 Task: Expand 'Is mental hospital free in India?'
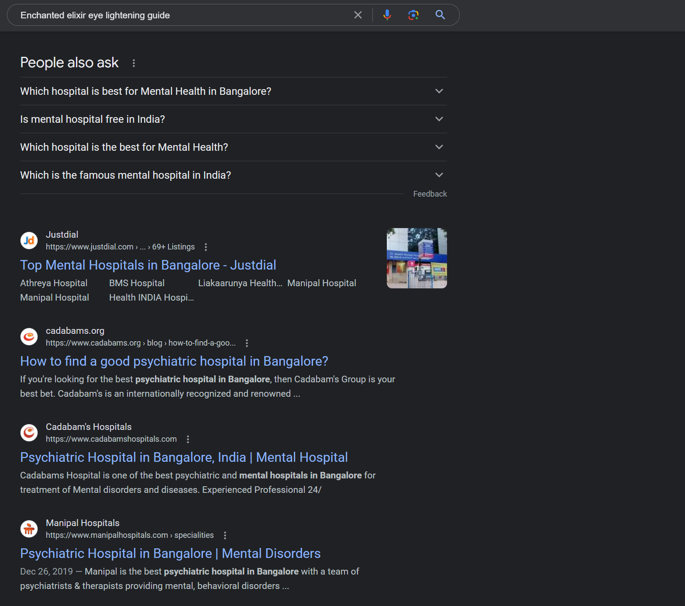coord(234,119)
